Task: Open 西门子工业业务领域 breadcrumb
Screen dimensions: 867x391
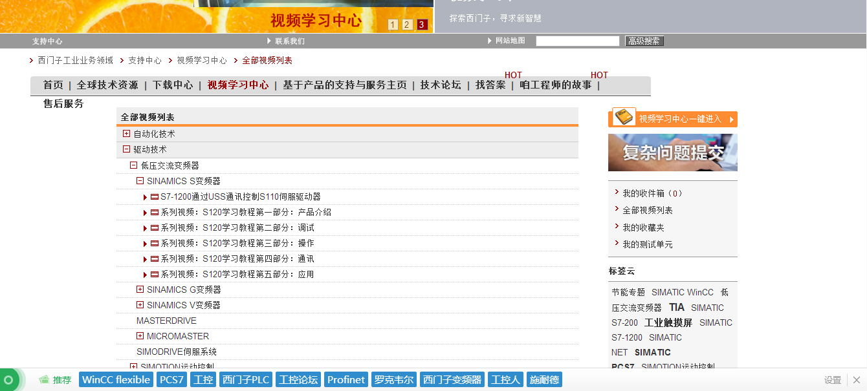Action: coord(75,60)
